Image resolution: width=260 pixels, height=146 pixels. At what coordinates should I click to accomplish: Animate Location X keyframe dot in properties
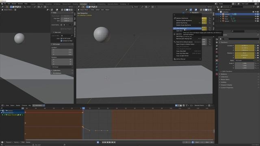click(258, 46)
